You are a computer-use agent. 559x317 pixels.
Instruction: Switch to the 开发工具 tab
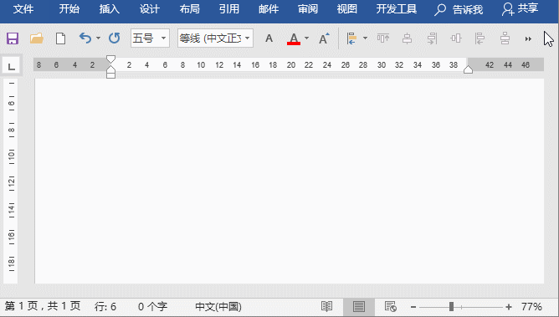pyautogui.click(x=397, y=9)
